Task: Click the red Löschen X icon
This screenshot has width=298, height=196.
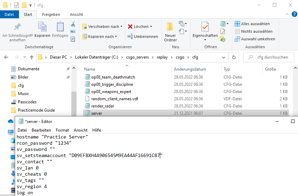Action: [x=130, y=27]
